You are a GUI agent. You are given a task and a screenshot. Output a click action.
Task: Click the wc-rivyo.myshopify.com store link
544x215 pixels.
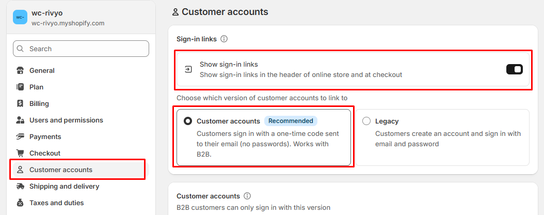coord(68,23)
